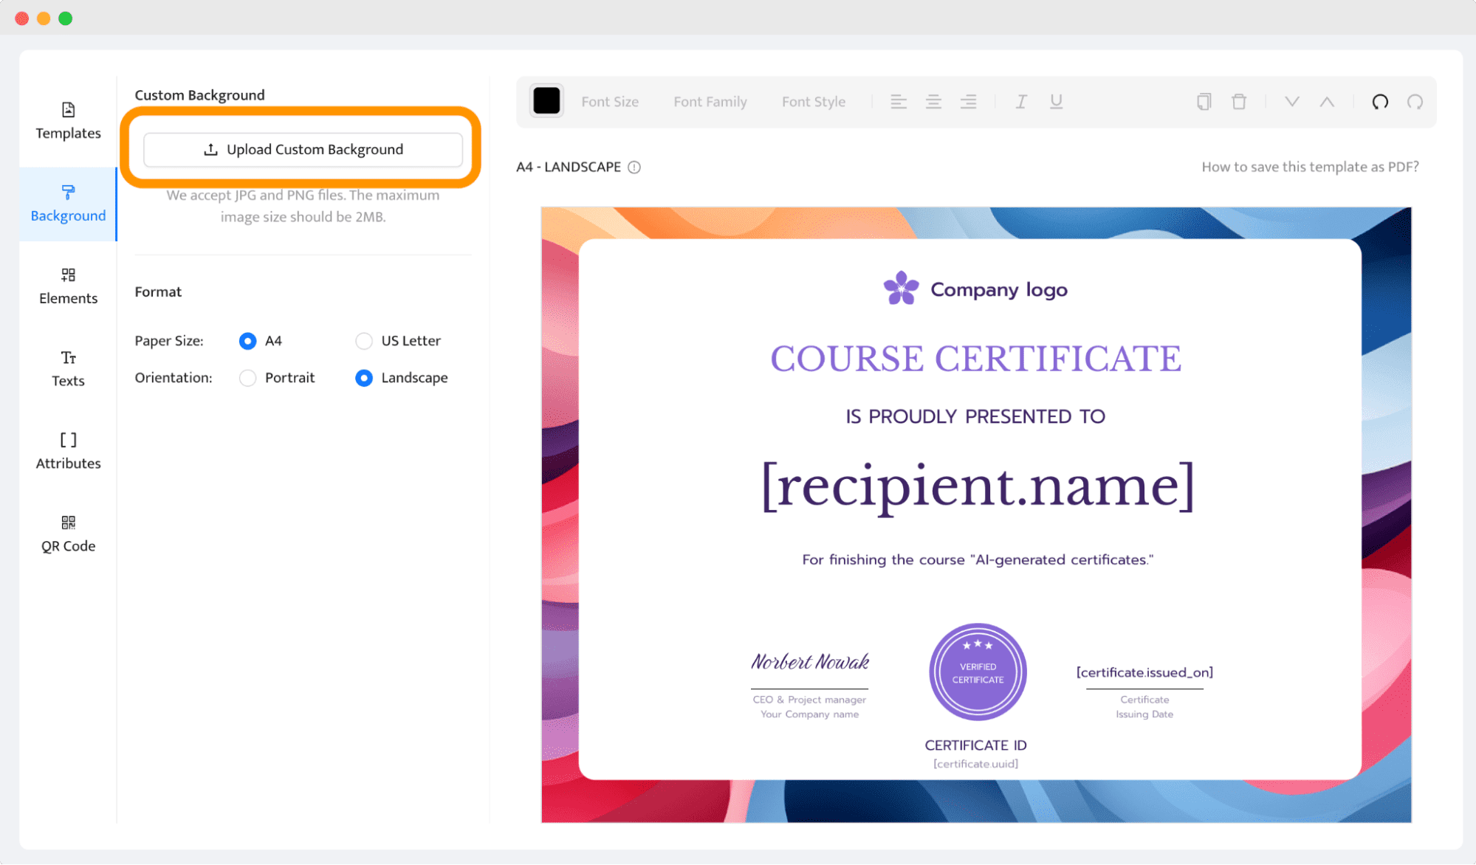Align text left
1476x865 pixels.
point(899,102)
